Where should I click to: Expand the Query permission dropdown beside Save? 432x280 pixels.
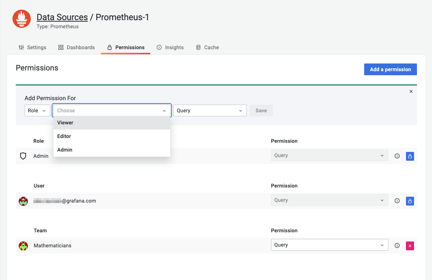(210, 110)
